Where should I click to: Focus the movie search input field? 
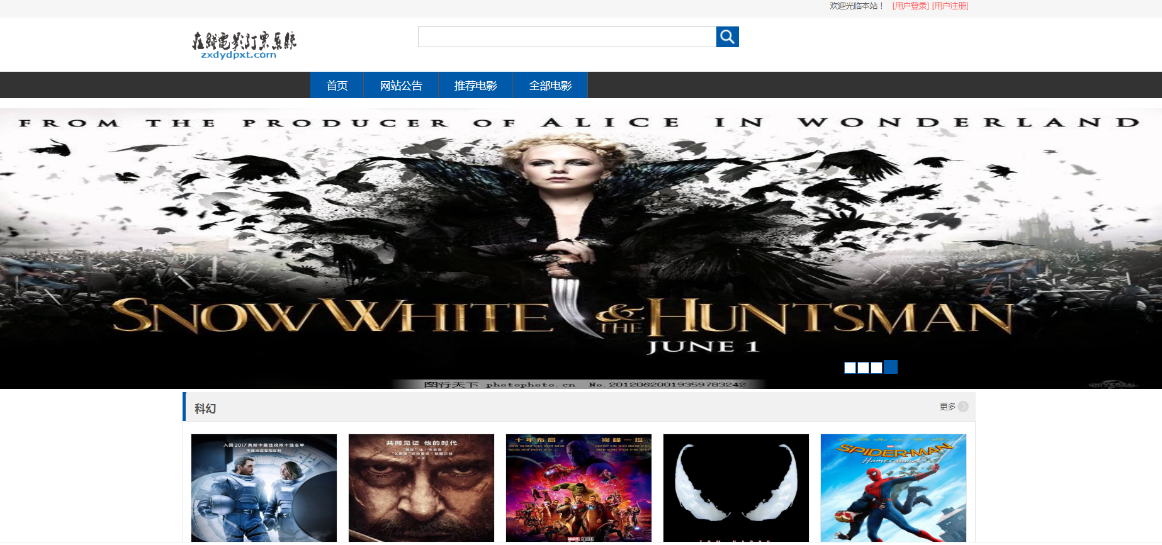567,37
